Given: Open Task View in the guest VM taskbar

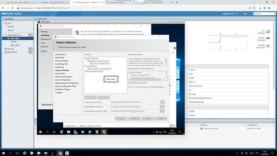Looking at the screenshot, I should (x=54, y=132).
